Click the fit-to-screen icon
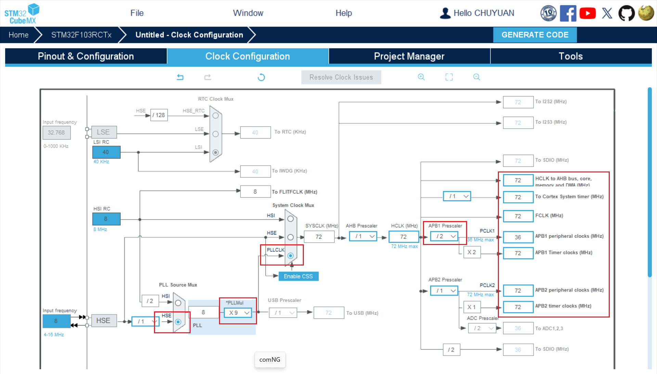Viewport: 657px width, 374px height. click(449, 77)
